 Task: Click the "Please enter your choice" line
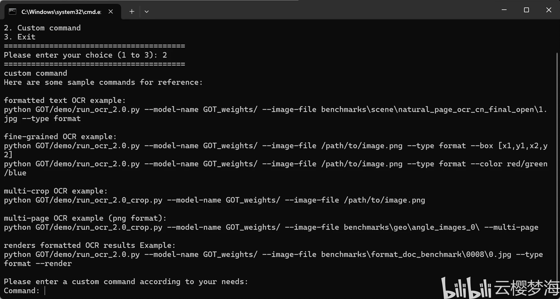click(86, 55)
